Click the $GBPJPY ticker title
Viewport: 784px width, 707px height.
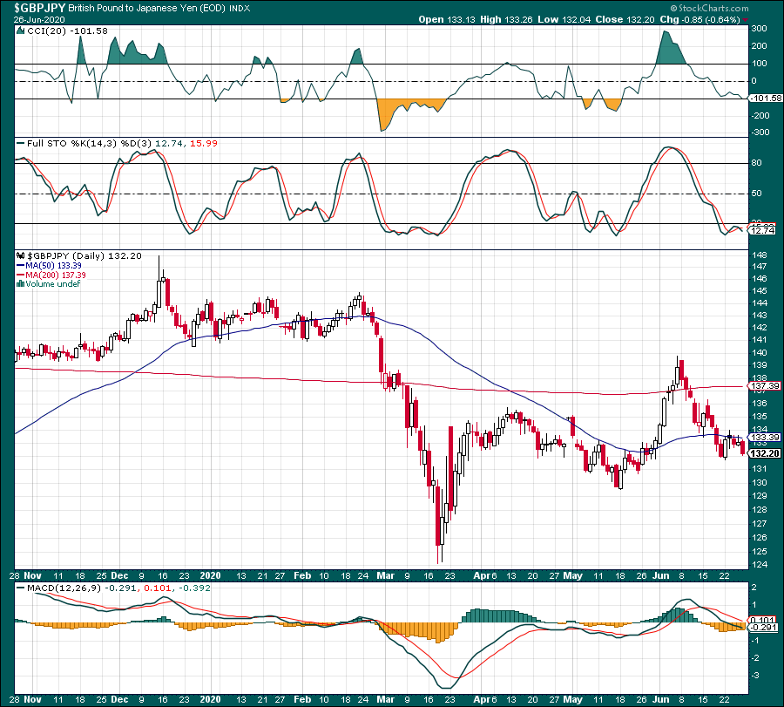point(39,8)
